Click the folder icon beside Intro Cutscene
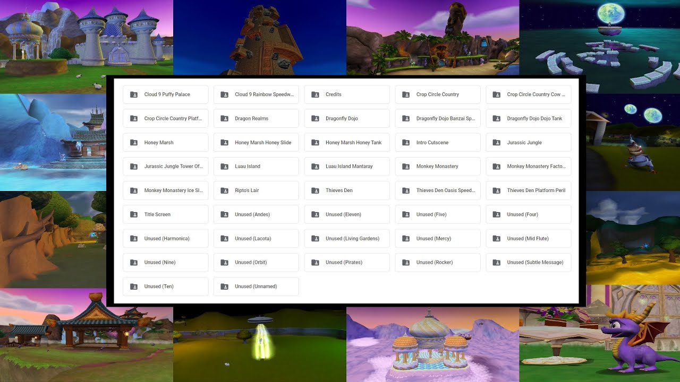Image resolution: width=680 pixels, height=382 pixels. click(x=406, y=143)
